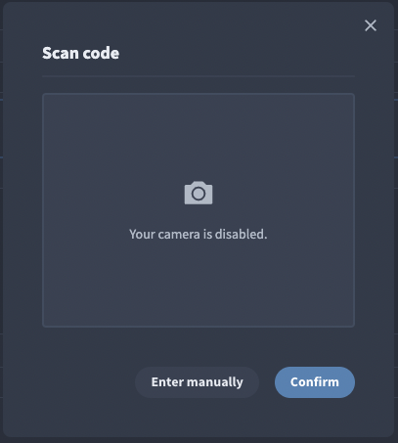Switch to manual code entry

coord(197,382)
